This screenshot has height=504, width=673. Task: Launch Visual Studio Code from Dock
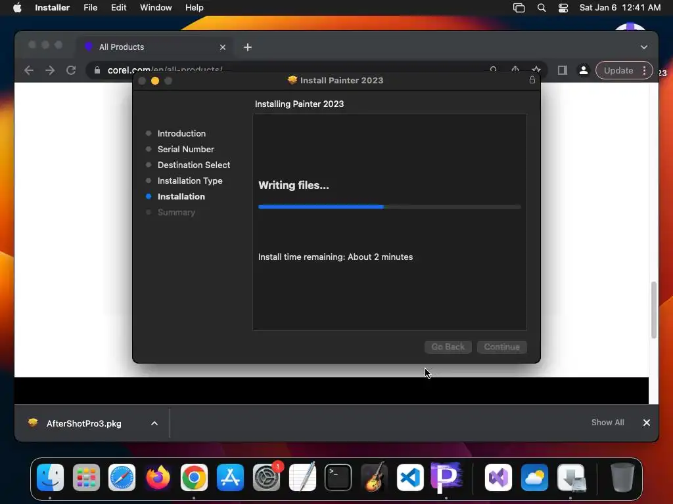[410, 478]
